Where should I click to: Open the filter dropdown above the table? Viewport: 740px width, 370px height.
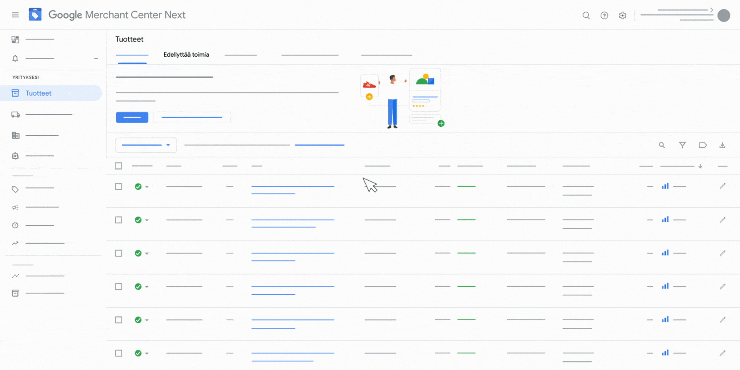point(146,145)
